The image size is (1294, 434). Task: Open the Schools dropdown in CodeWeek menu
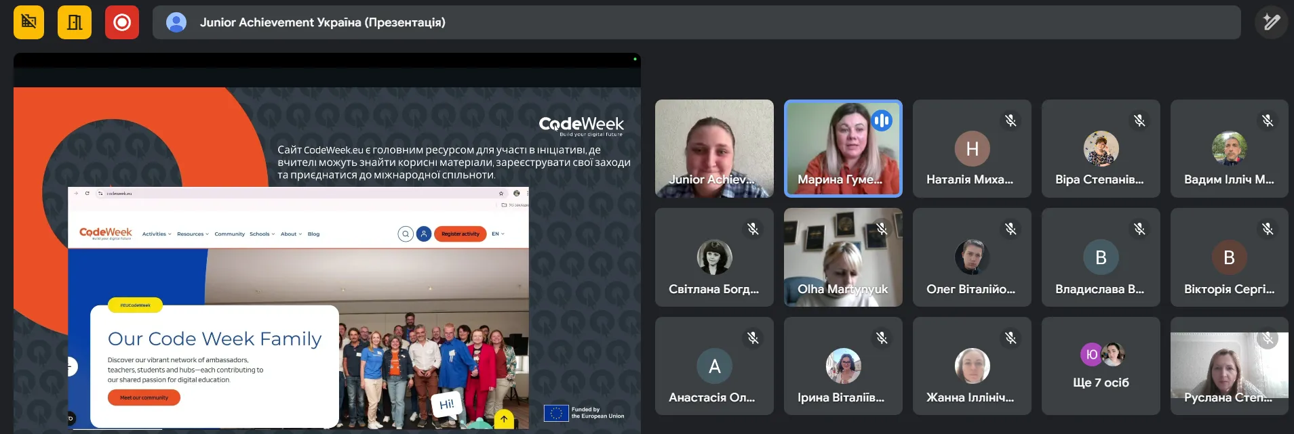(262, 234)
